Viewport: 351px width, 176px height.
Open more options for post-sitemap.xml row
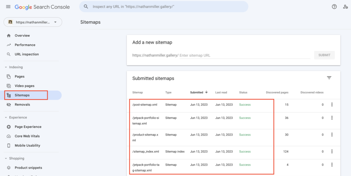pos(332,104)
